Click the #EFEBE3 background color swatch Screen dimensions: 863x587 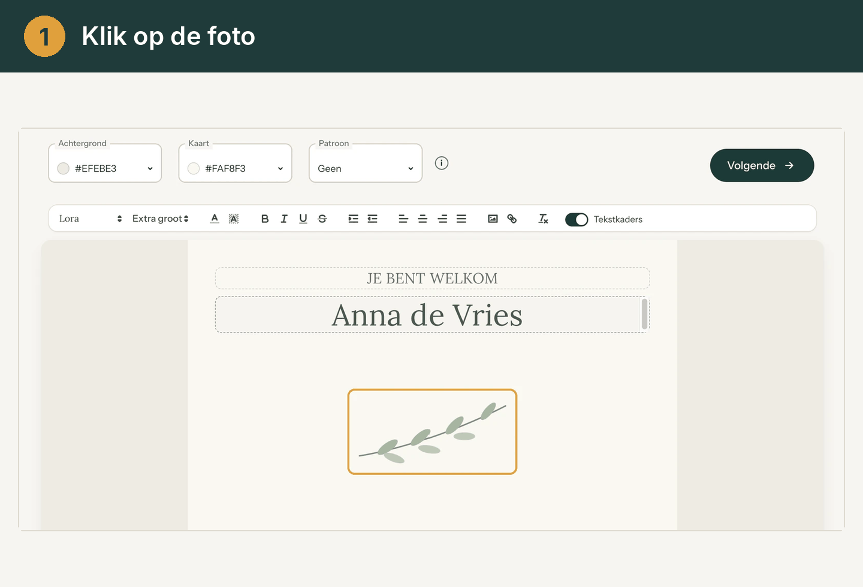[x=64, y=168]
